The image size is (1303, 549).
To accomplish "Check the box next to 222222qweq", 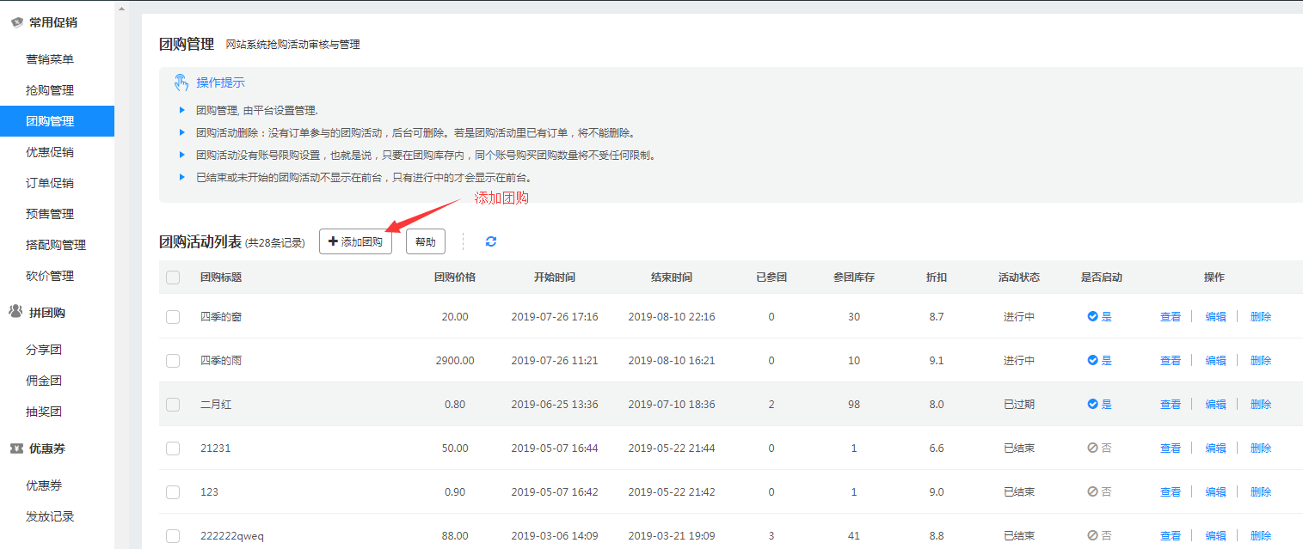I will [173, 536].
